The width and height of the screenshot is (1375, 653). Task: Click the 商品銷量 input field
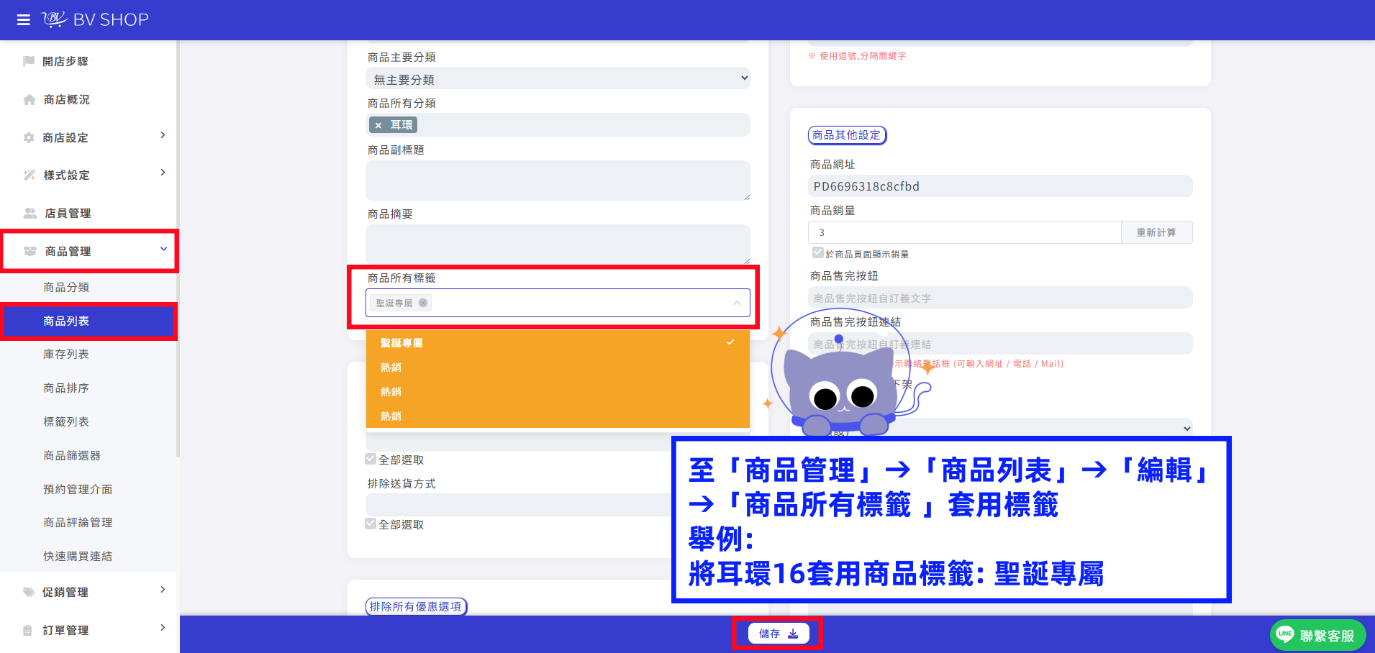pyautogui.click(x=964, y=232)
